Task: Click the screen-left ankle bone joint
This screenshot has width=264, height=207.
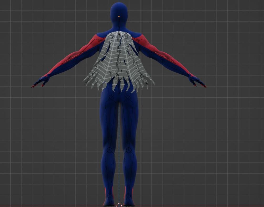Action: [110, 196]
